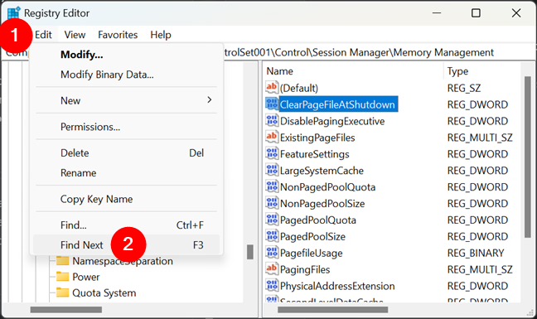
Task: Click the DWORD icon beside NonPagedPoolQuota
Action: pyautogui.click(x=272, y=186)
